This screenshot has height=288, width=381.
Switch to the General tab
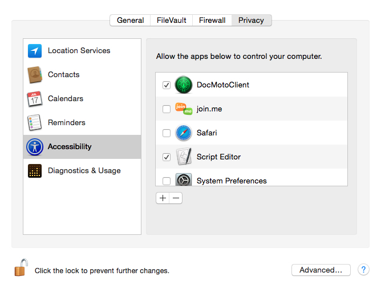click(x=130, y=20)
